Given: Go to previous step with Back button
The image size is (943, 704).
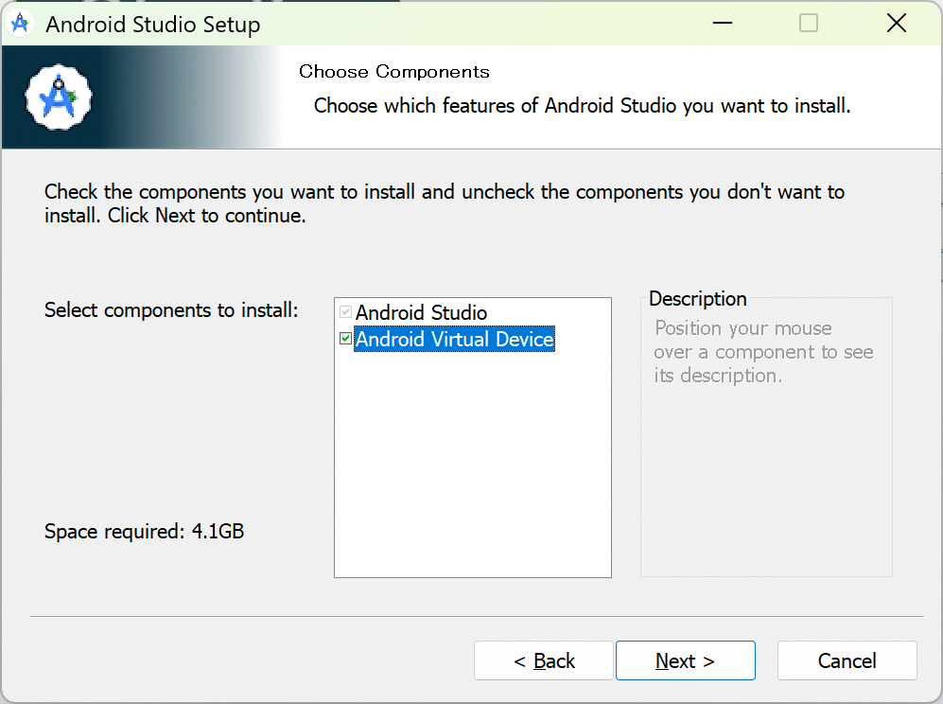Looking at the screenshot, I should pyautogui.click(x=544, y=660).
